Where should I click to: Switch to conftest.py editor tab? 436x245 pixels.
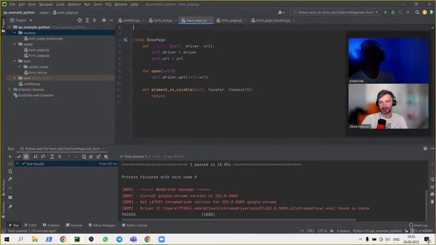pyautogui.click(x=129, y=20)
